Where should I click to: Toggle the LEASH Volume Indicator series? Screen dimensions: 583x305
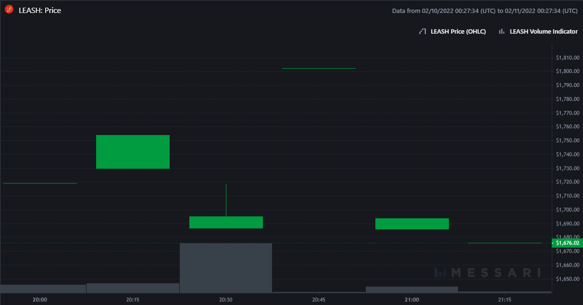(544, 31)
